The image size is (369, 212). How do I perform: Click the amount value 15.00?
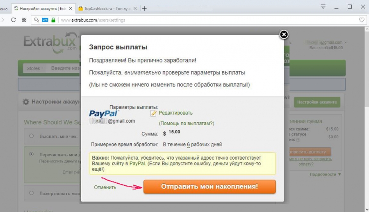tap(174, 132)
